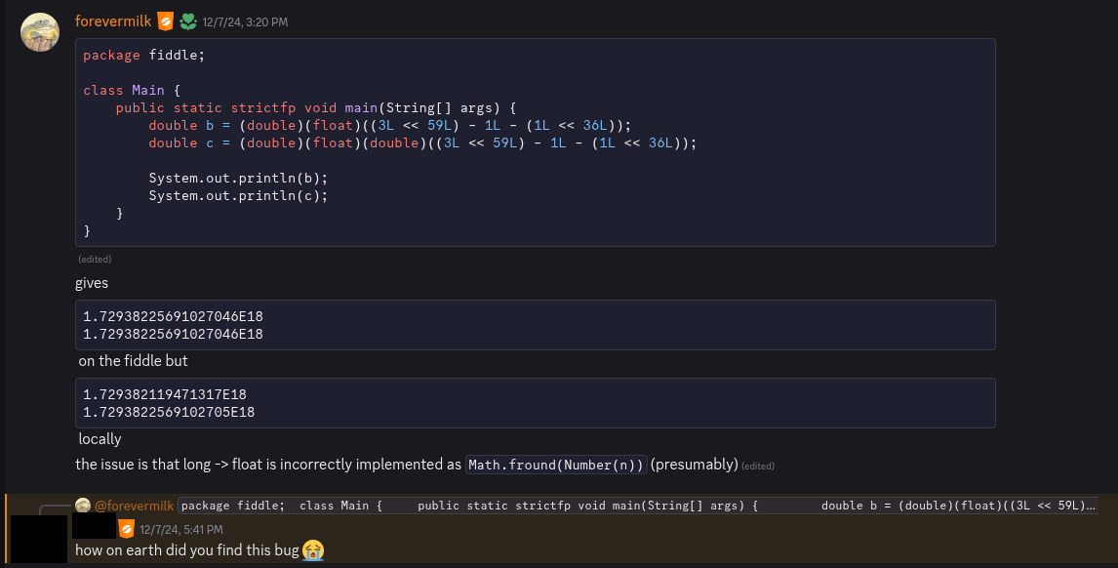1118x568 pixels.
Task: Click the (edited) label under the code block
Action: point(95,260)
